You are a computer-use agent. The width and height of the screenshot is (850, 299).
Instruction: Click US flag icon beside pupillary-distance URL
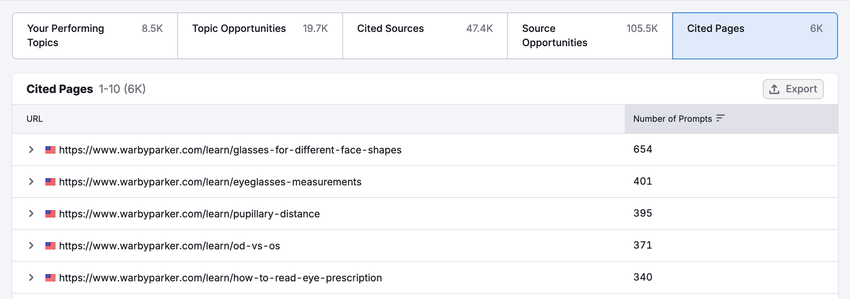point(50,213)
